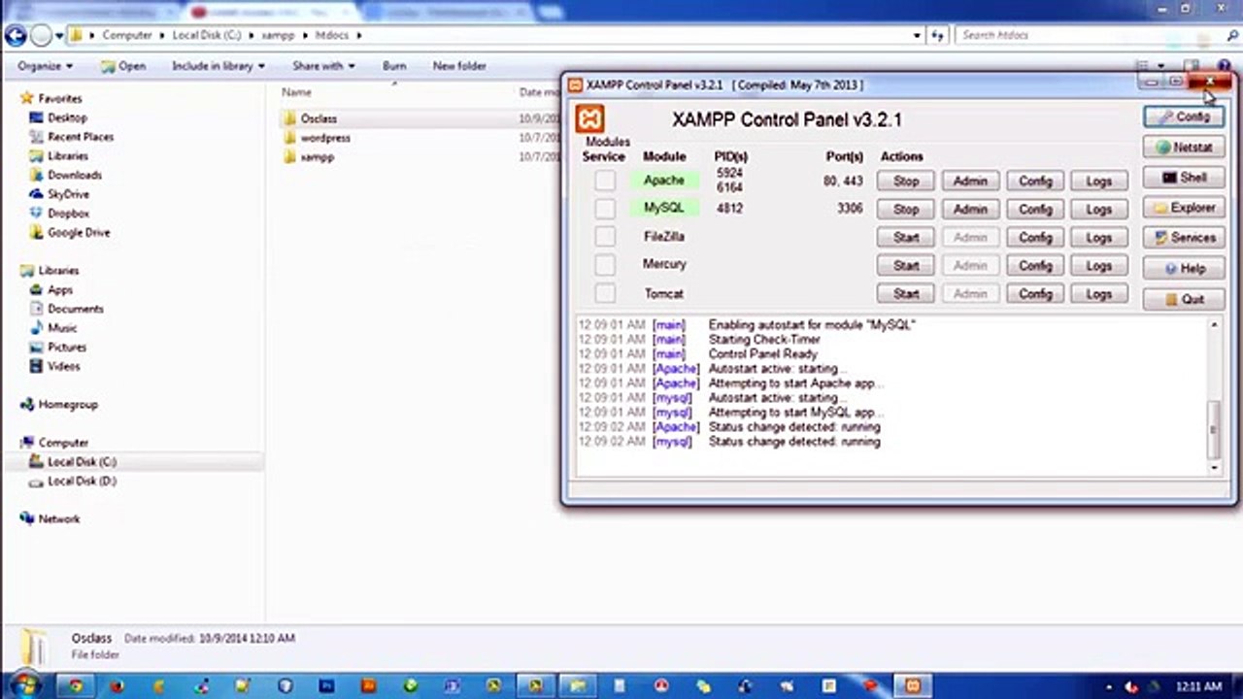The width and height of the screenshot is (1243, 699).
Task: Expand the Include in library dropdown
Action: click(218, 66)
